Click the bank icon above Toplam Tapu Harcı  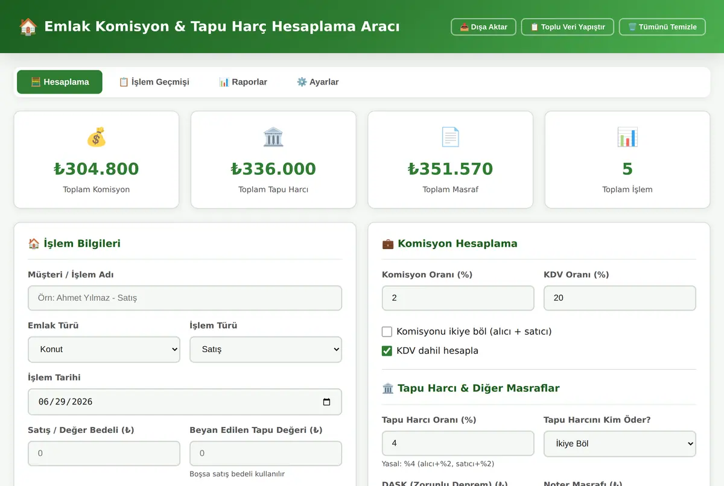tap(273, 137)
